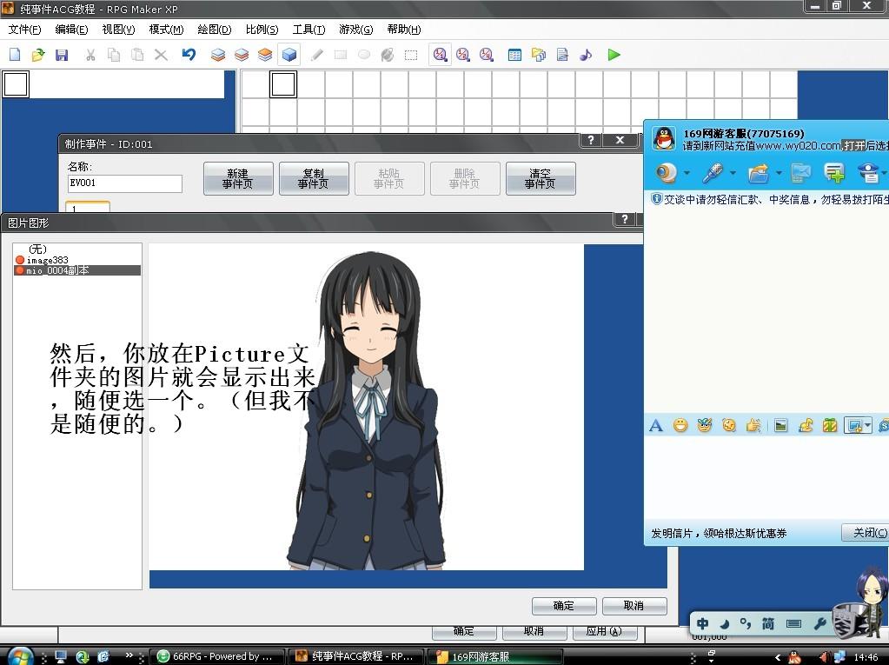Open the 游戏(G) menu

click(x=356, y=30)
